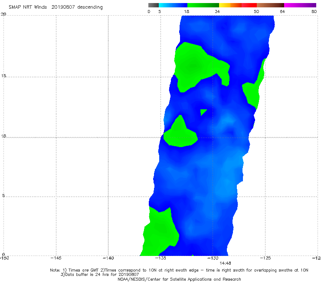Image resolution: width=321 pixels, height=282 pixels.
Task: Click the color bar label 50
Action: pos(256,12)
